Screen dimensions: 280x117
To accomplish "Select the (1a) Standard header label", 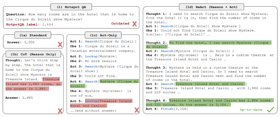I will [33, 35].
